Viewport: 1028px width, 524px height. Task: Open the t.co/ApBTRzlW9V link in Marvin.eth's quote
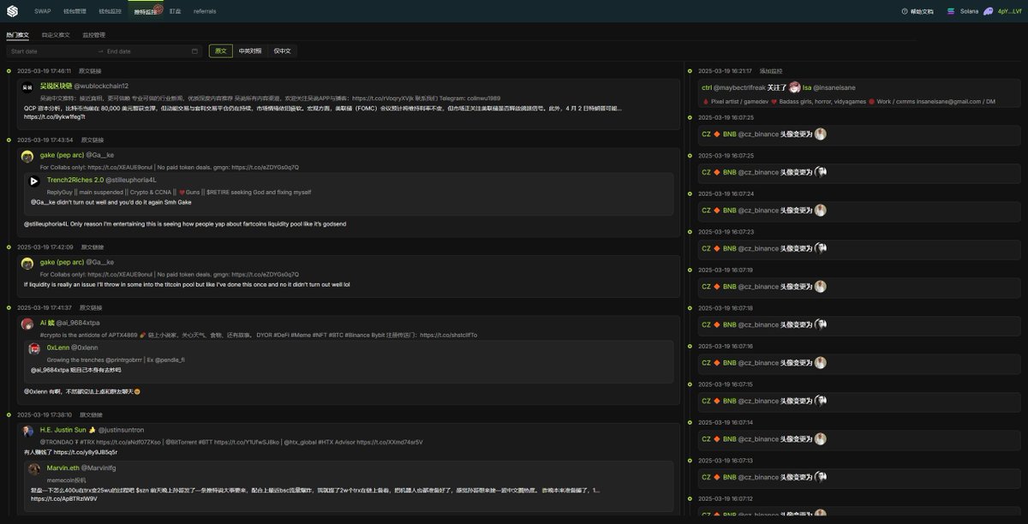(63, 498)
